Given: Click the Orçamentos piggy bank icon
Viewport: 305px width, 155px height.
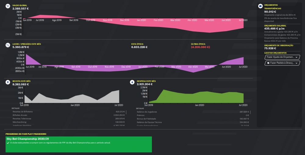Looking at the screenshot, I should [260, 6].
